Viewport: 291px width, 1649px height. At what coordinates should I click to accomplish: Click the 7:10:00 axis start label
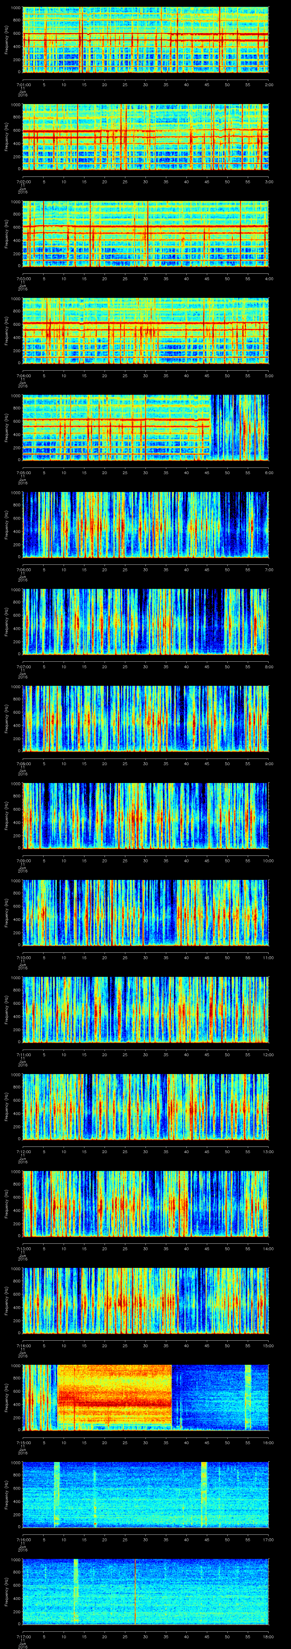(x=23, y=957)
